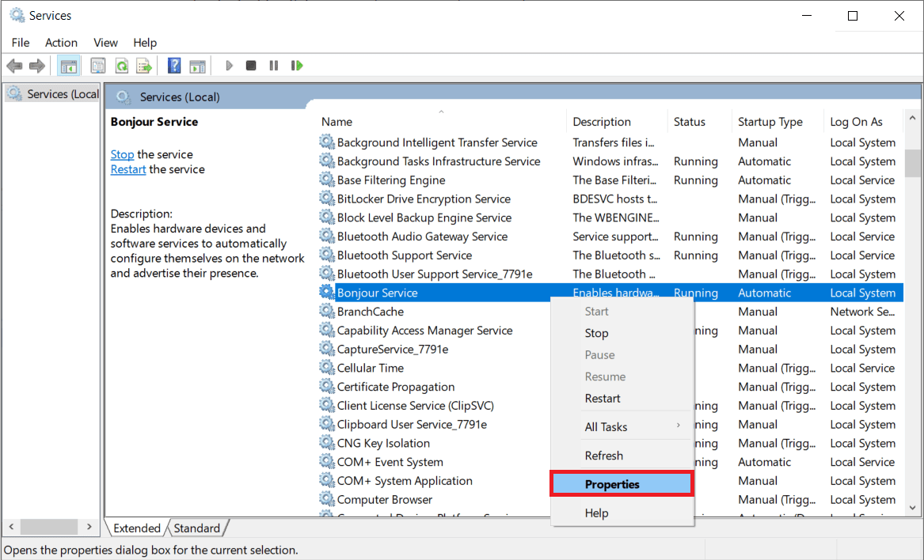Click the Export List toolbar icon
Viewport: 924px width, 560px height.
[143, 66]
